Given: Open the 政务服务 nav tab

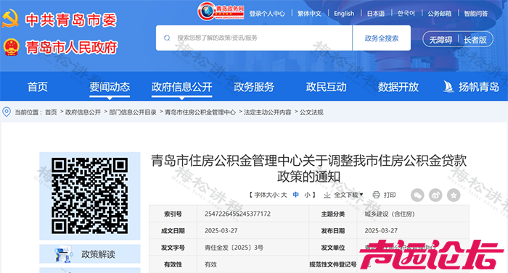Looking at the screenshot, I should coord(254,87).
